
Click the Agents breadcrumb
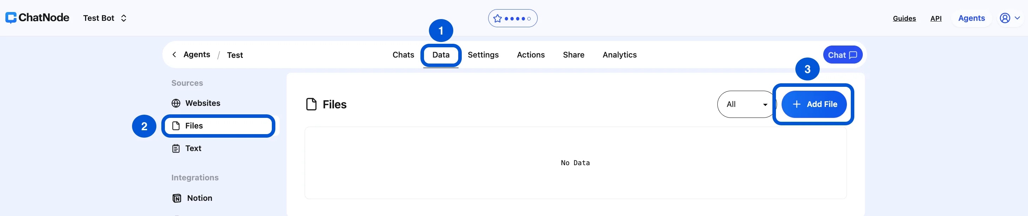point(196,55)
